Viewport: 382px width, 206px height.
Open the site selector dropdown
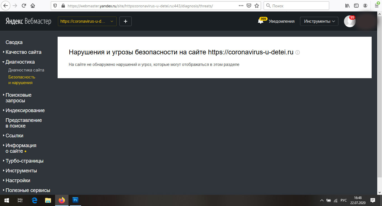point(87,21)
